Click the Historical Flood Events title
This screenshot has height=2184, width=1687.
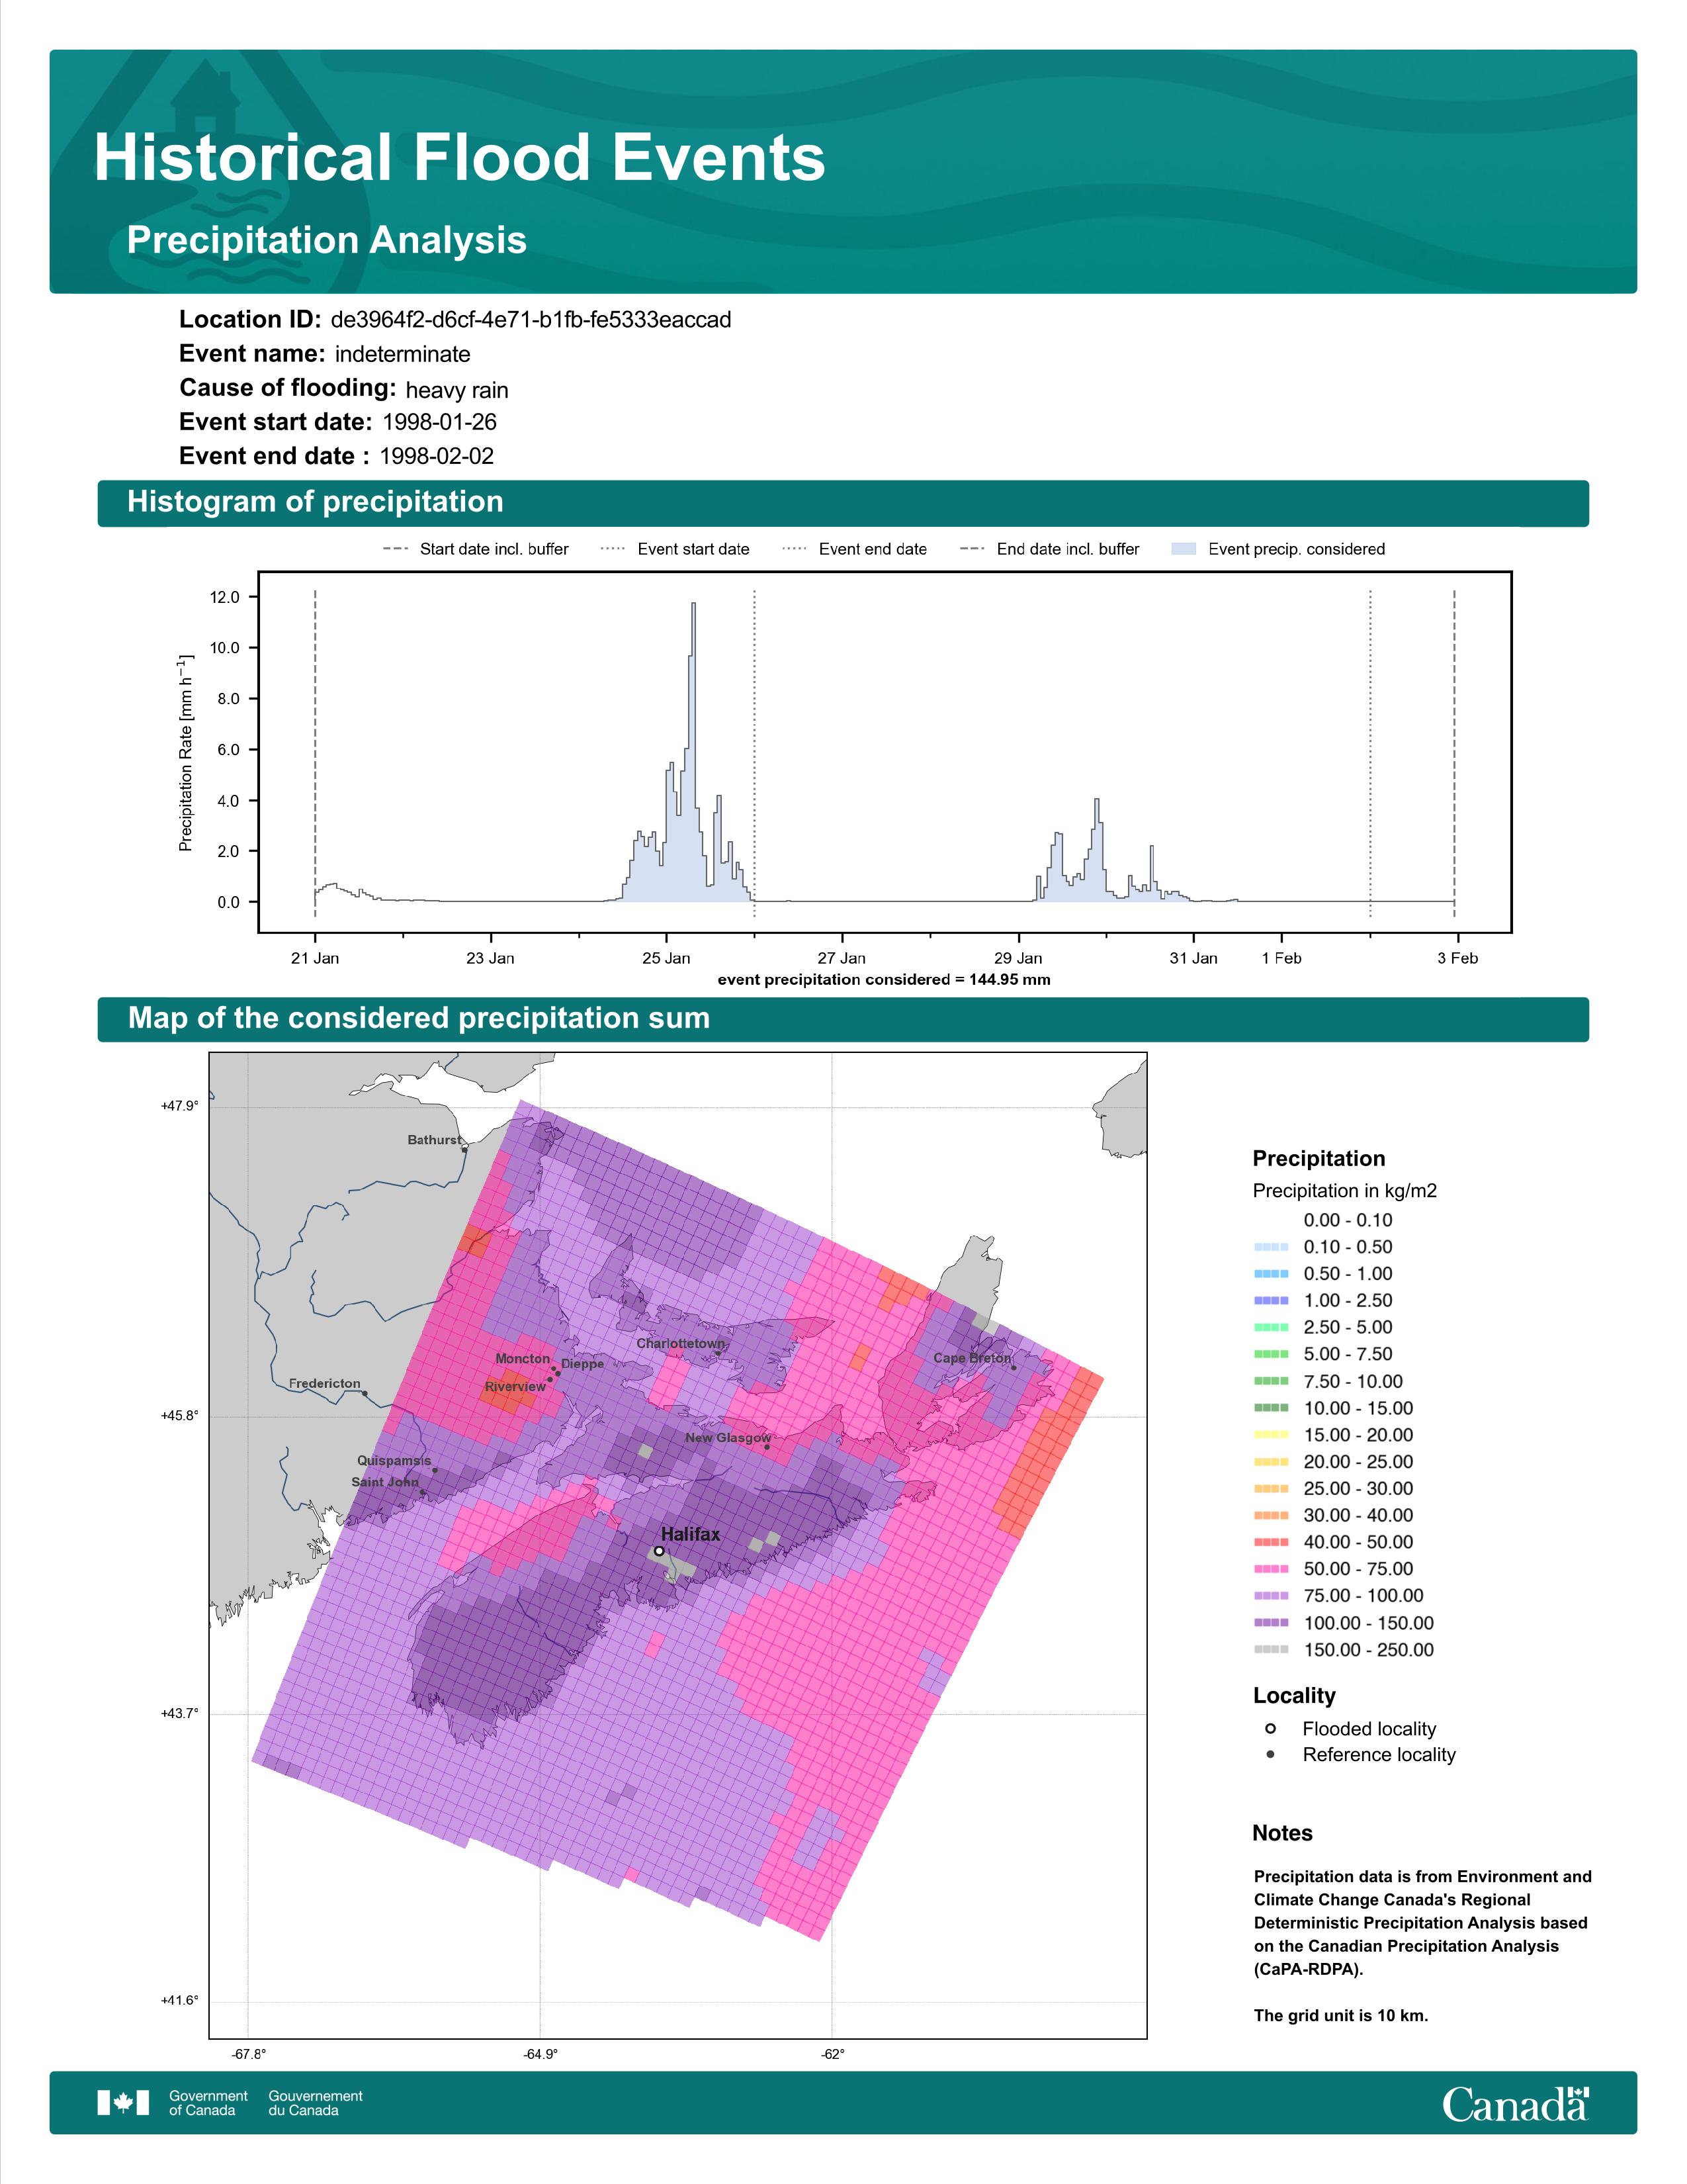click(460, 158)
